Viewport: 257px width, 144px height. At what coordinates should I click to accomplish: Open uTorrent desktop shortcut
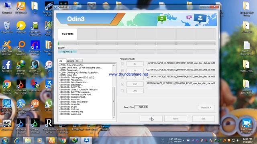(48, 105)
